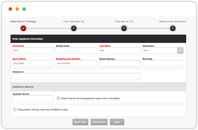Focus the First Name input field

point(33,50)
